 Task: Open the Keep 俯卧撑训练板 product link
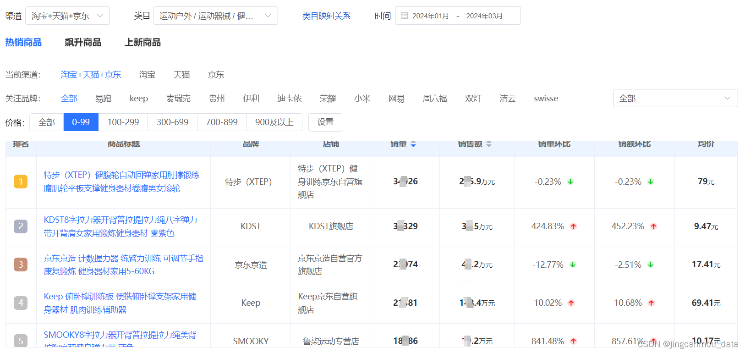(120, 303)
